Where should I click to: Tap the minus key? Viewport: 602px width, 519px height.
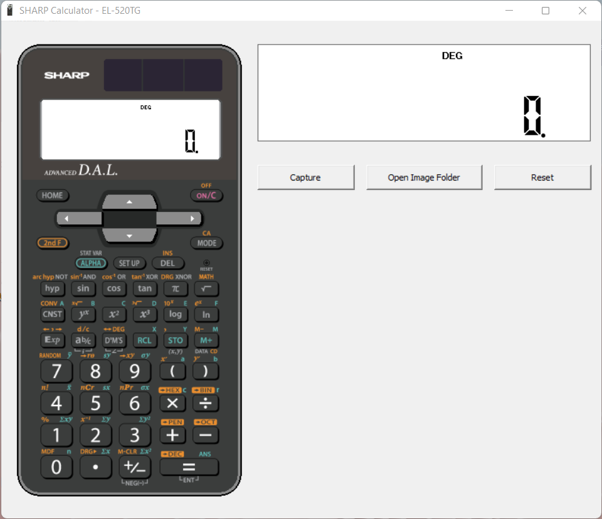[206, 435]
